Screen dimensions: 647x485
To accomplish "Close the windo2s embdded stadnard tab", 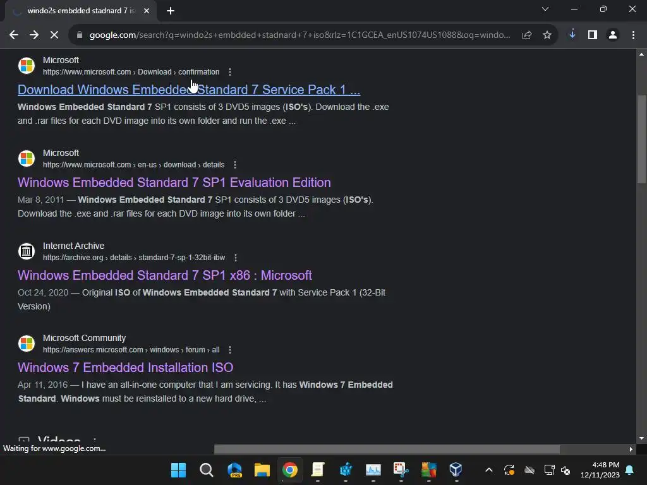I will tap(147, 11).
